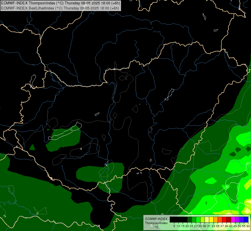Click the legend scale value 30
The width and height of the screenshot is (251, 231).
click(205, 226)
